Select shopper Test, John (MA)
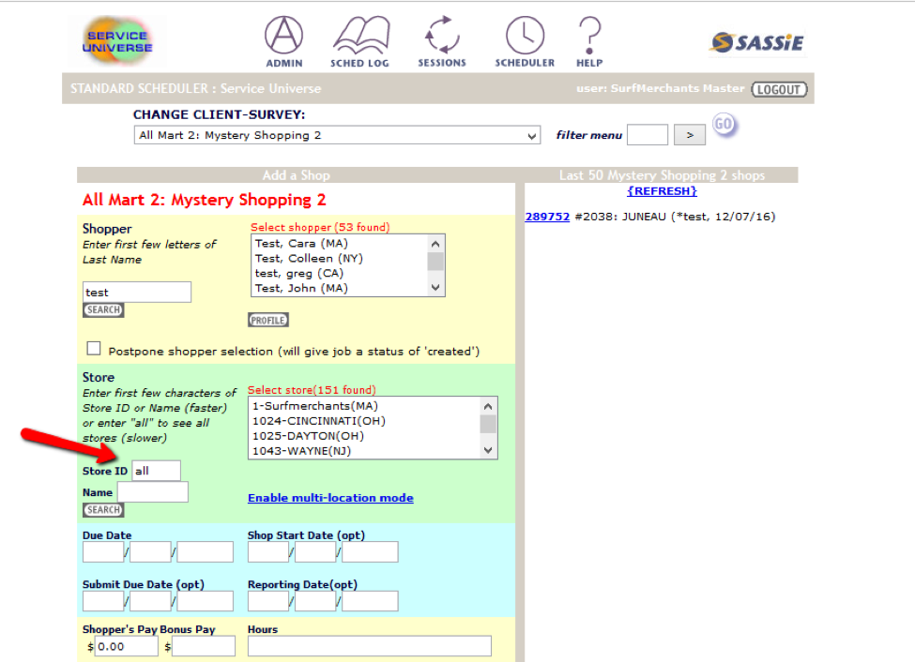The image size is (915, 662). (x=301, y=288)
